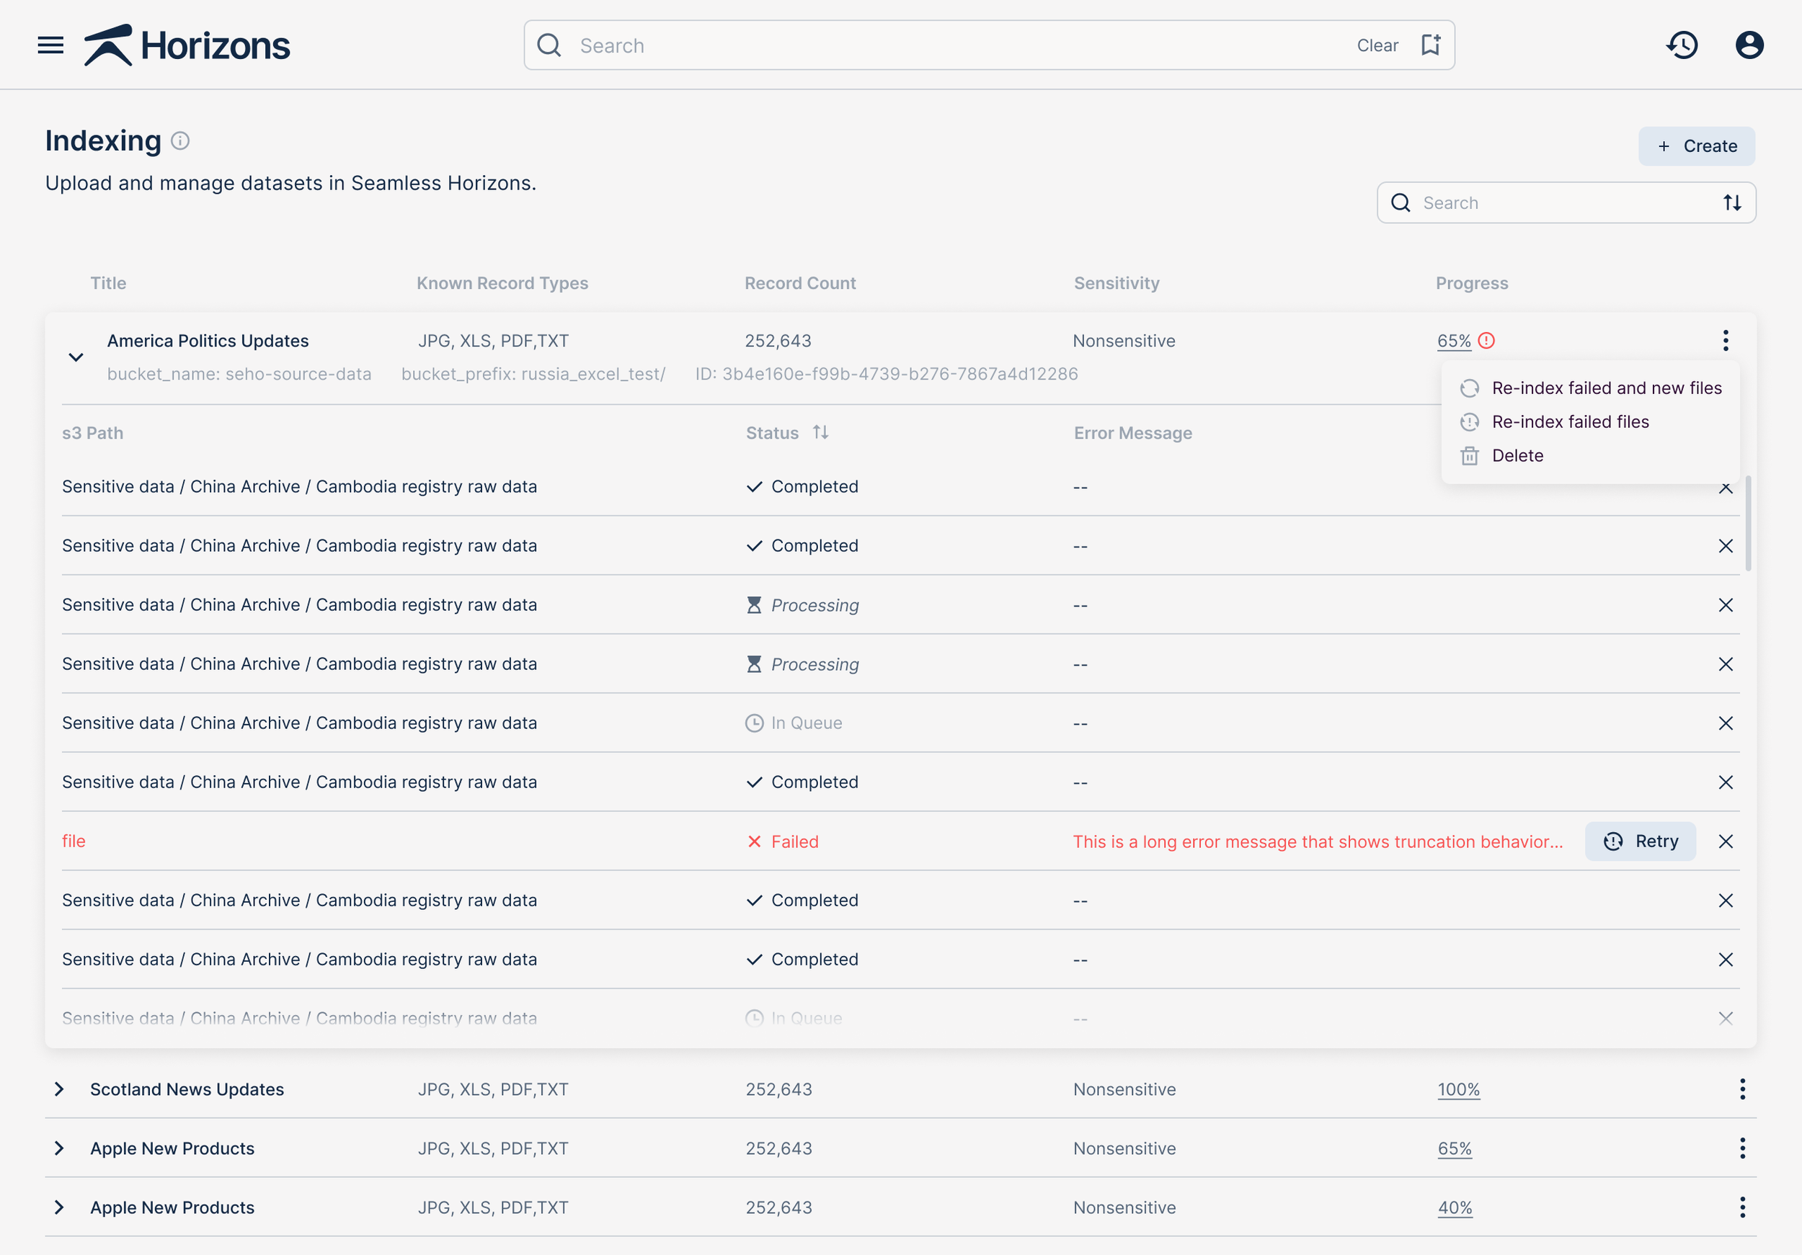Viewport: 1802px width, 1255px height.
Task: Click the top global Search field
Action: tap(942, 45)
